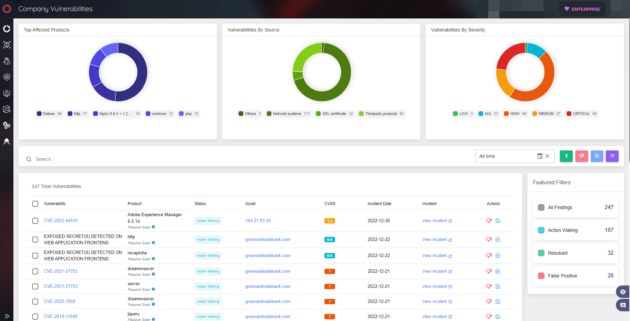Screen dimensions: 630x321
Task: Toggle MEDIUM severity legend item
Action: point(547,114)
